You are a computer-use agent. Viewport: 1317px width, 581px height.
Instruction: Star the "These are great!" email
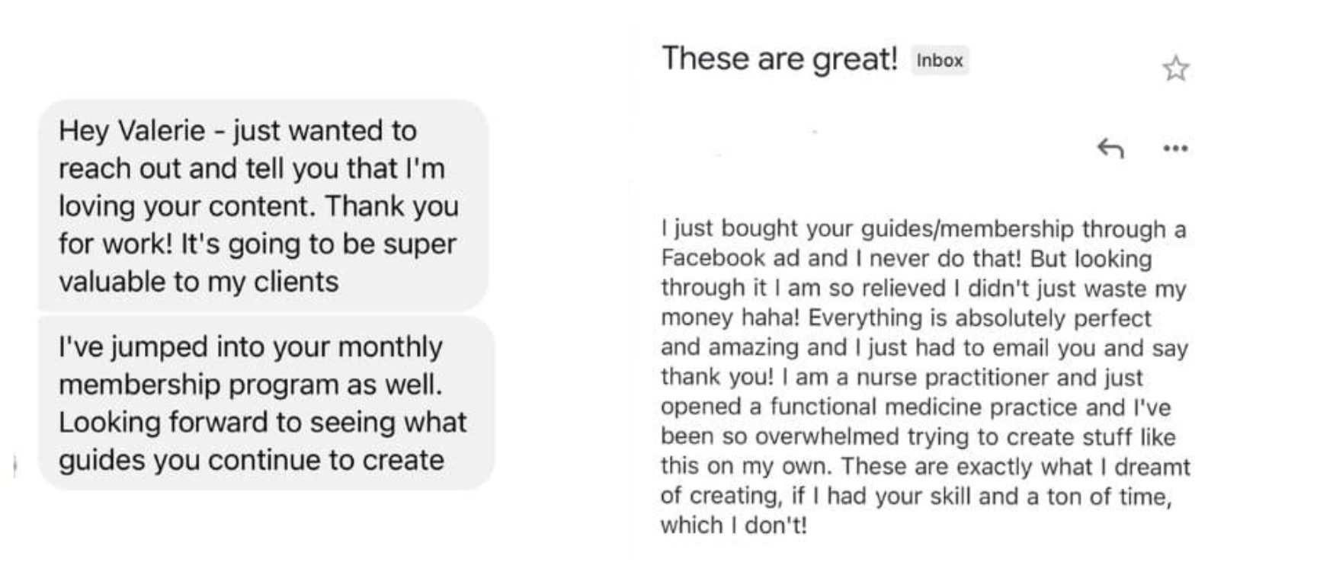pos(1175,69)
